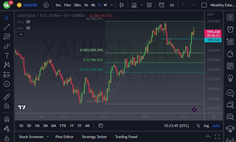Switch to 1h timeframe
236x142 pixels.
(86, 5)
